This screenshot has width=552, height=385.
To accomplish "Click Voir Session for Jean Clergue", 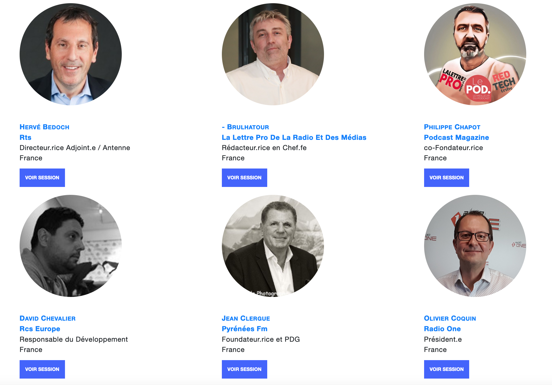I will tap(244, 369).
